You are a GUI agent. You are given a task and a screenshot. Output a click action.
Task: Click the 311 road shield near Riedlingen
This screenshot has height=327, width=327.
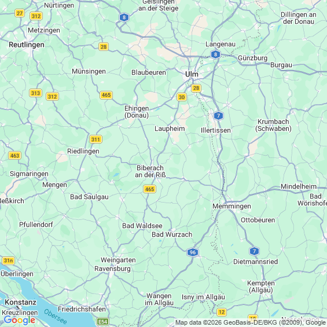coord(95,139)
